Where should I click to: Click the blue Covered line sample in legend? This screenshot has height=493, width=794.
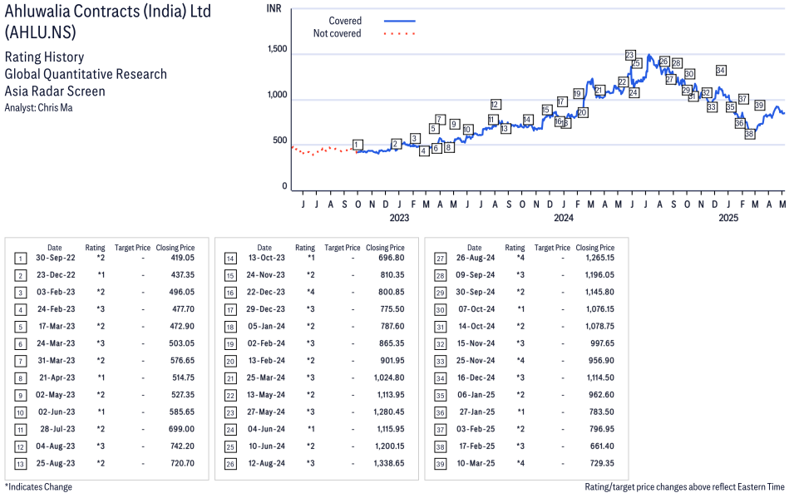point(400,22)
